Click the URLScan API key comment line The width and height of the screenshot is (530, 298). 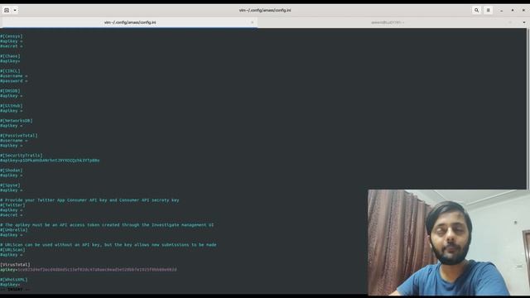pos(108,245)
